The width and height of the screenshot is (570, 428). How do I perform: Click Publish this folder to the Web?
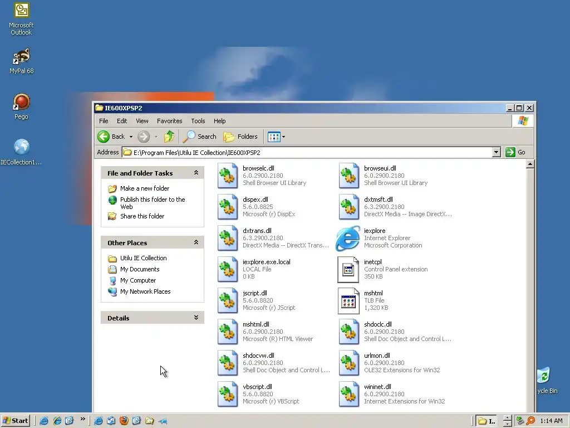(x=153, y=203)
